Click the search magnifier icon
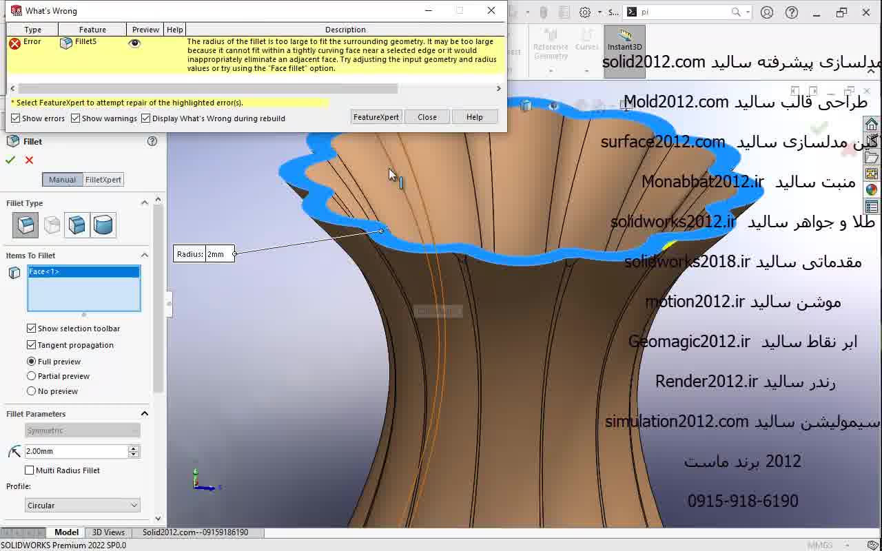 click(x=736, y=12)
